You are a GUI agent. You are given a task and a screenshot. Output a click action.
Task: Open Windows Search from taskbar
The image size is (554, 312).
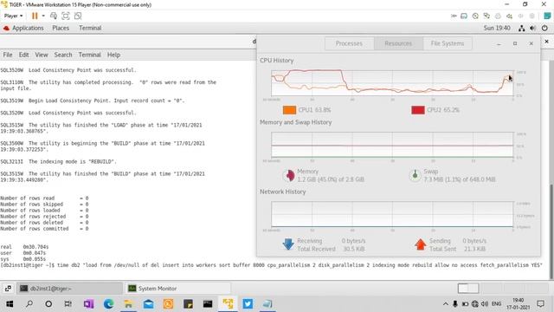tap(29, 304)
